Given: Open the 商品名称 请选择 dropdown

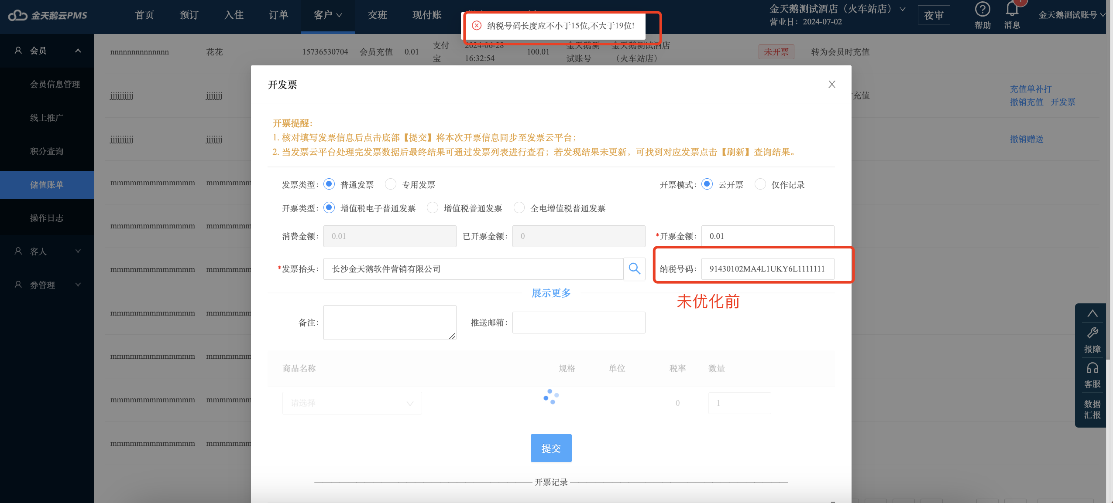Looking at the screenshot, I should (352, 403).
